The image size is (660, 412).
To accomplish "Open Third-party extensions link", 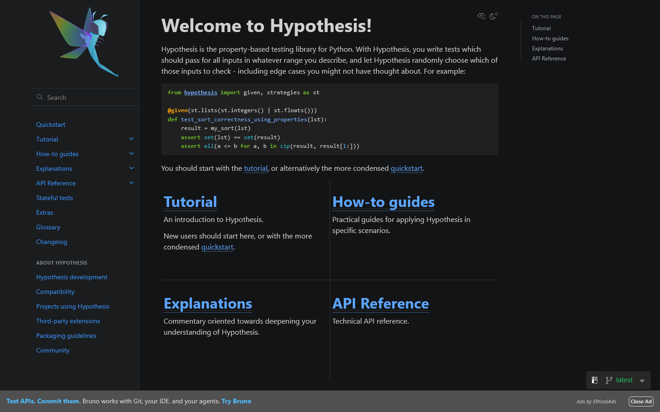I will point(68,321).
